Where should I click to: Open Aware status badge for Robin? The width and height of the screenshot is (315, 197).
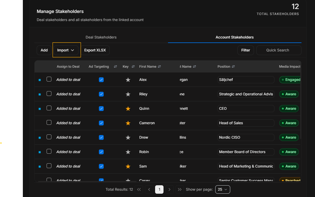click(289, 152)
